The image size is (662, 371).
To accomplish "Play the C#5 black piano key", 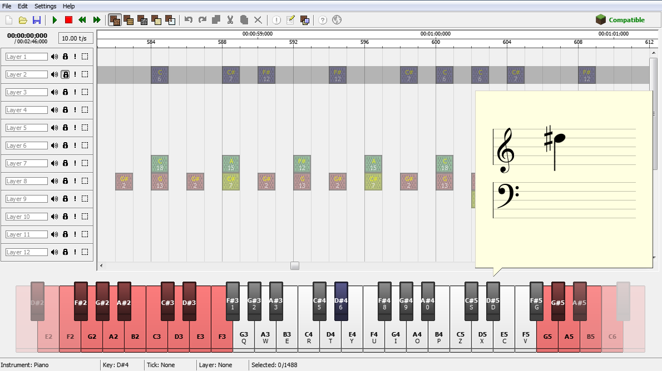I will point(471,301).
